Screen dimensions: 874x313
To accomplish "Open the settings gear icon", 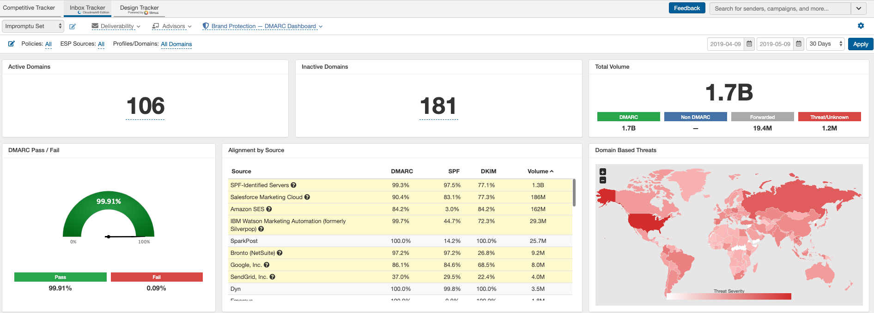I will pos(861,26).
